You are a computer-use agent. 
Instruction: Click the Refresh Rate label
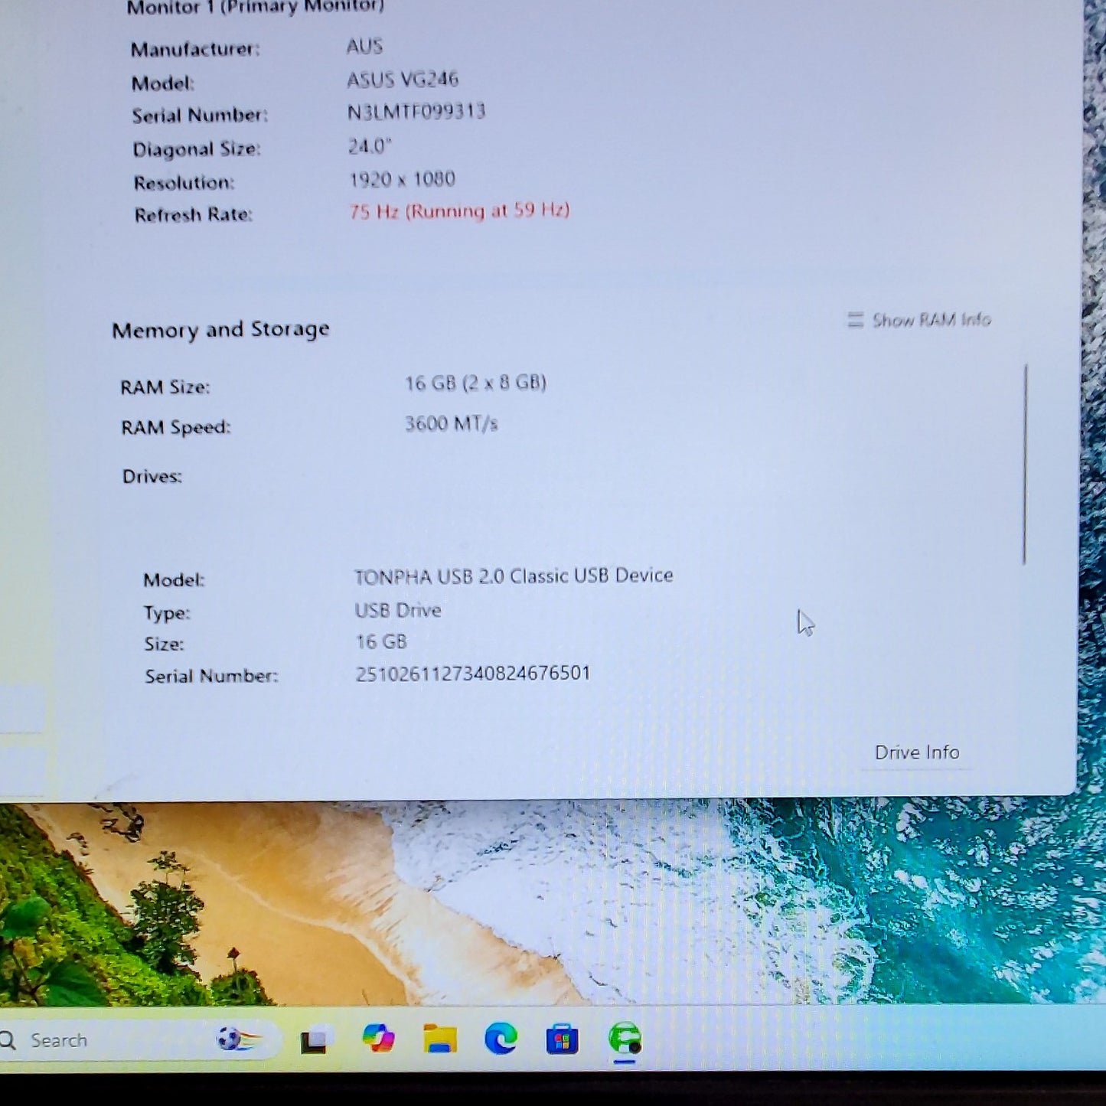(x=193, y=215)
